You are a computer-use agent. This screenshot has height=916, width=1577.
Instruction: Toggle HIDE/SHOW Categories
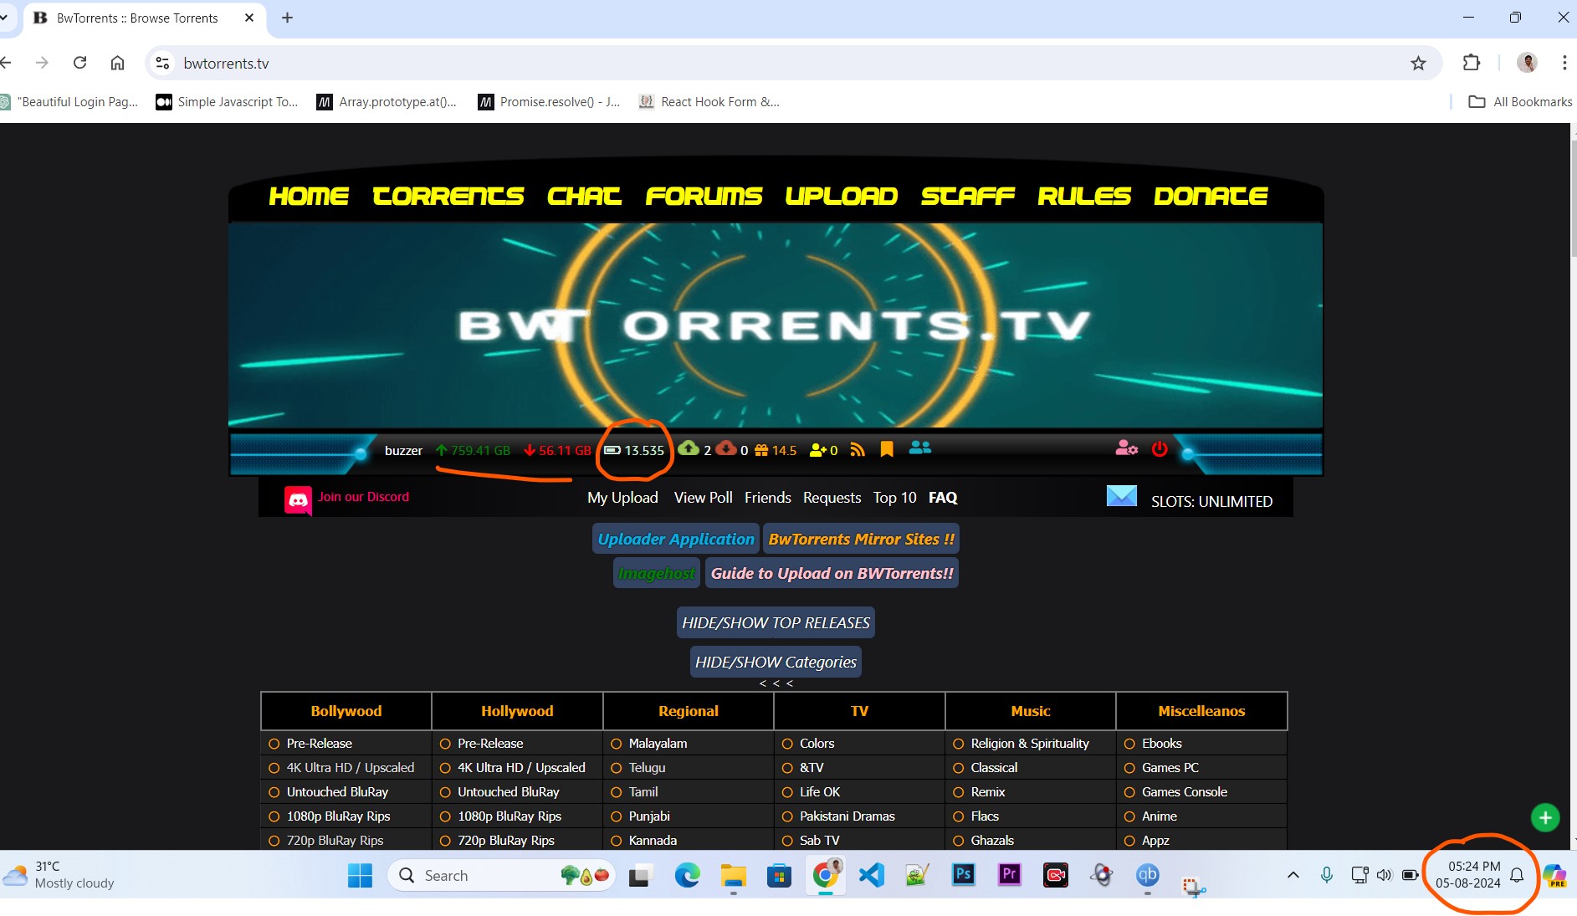(x=776, y=662)
